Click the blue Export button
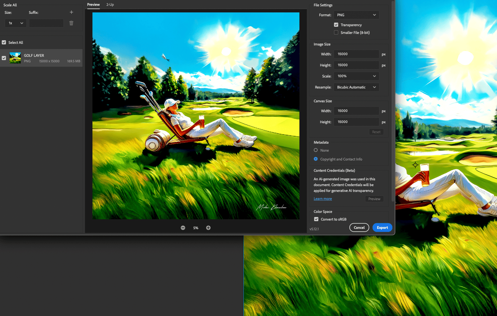 [x=382, y=228]
